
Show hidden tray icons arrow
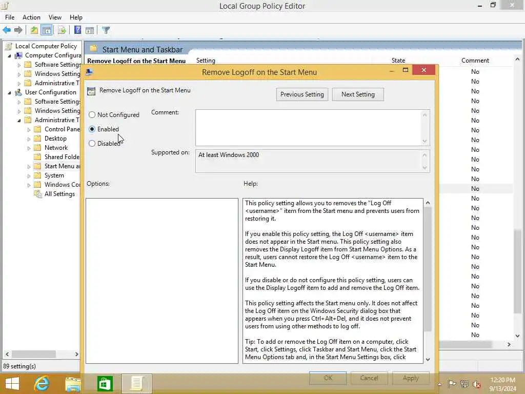439,384
